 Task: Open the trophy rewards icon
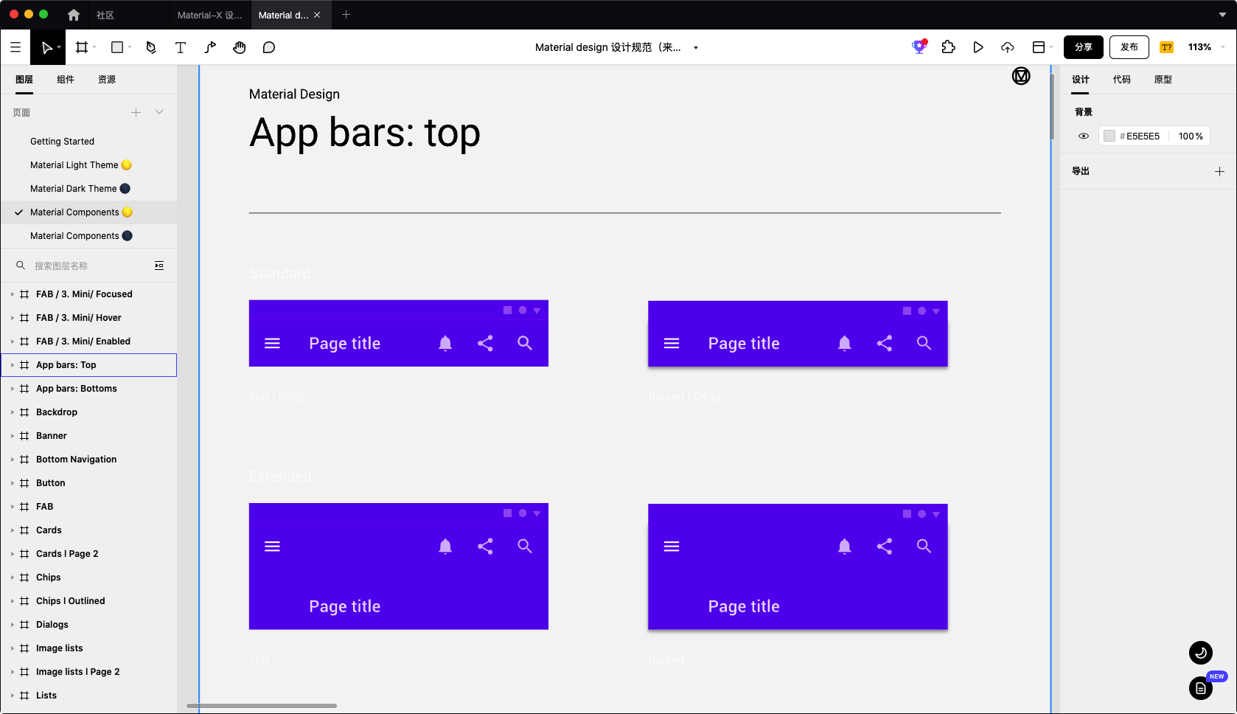point(919,47)
